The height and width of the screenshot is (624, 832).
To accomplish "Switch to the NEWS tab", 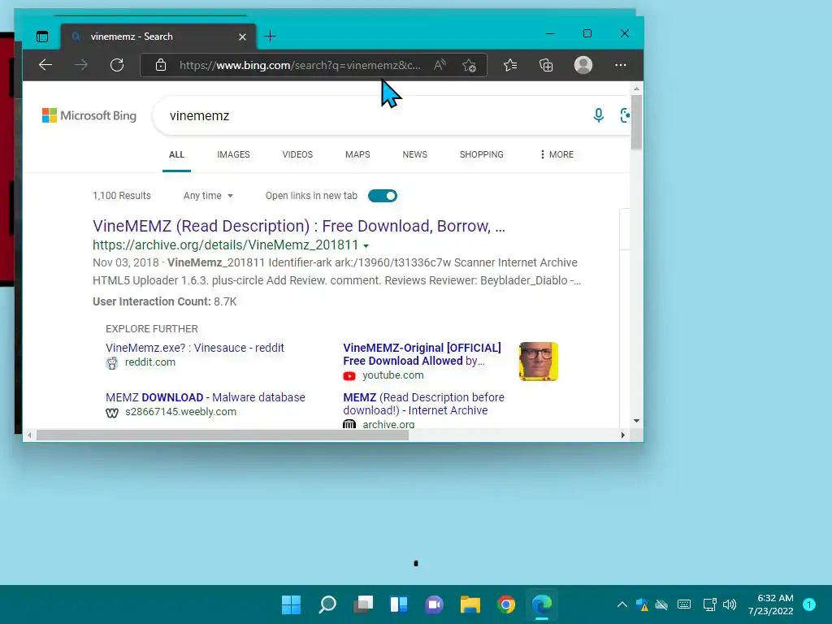I will 414,154.
